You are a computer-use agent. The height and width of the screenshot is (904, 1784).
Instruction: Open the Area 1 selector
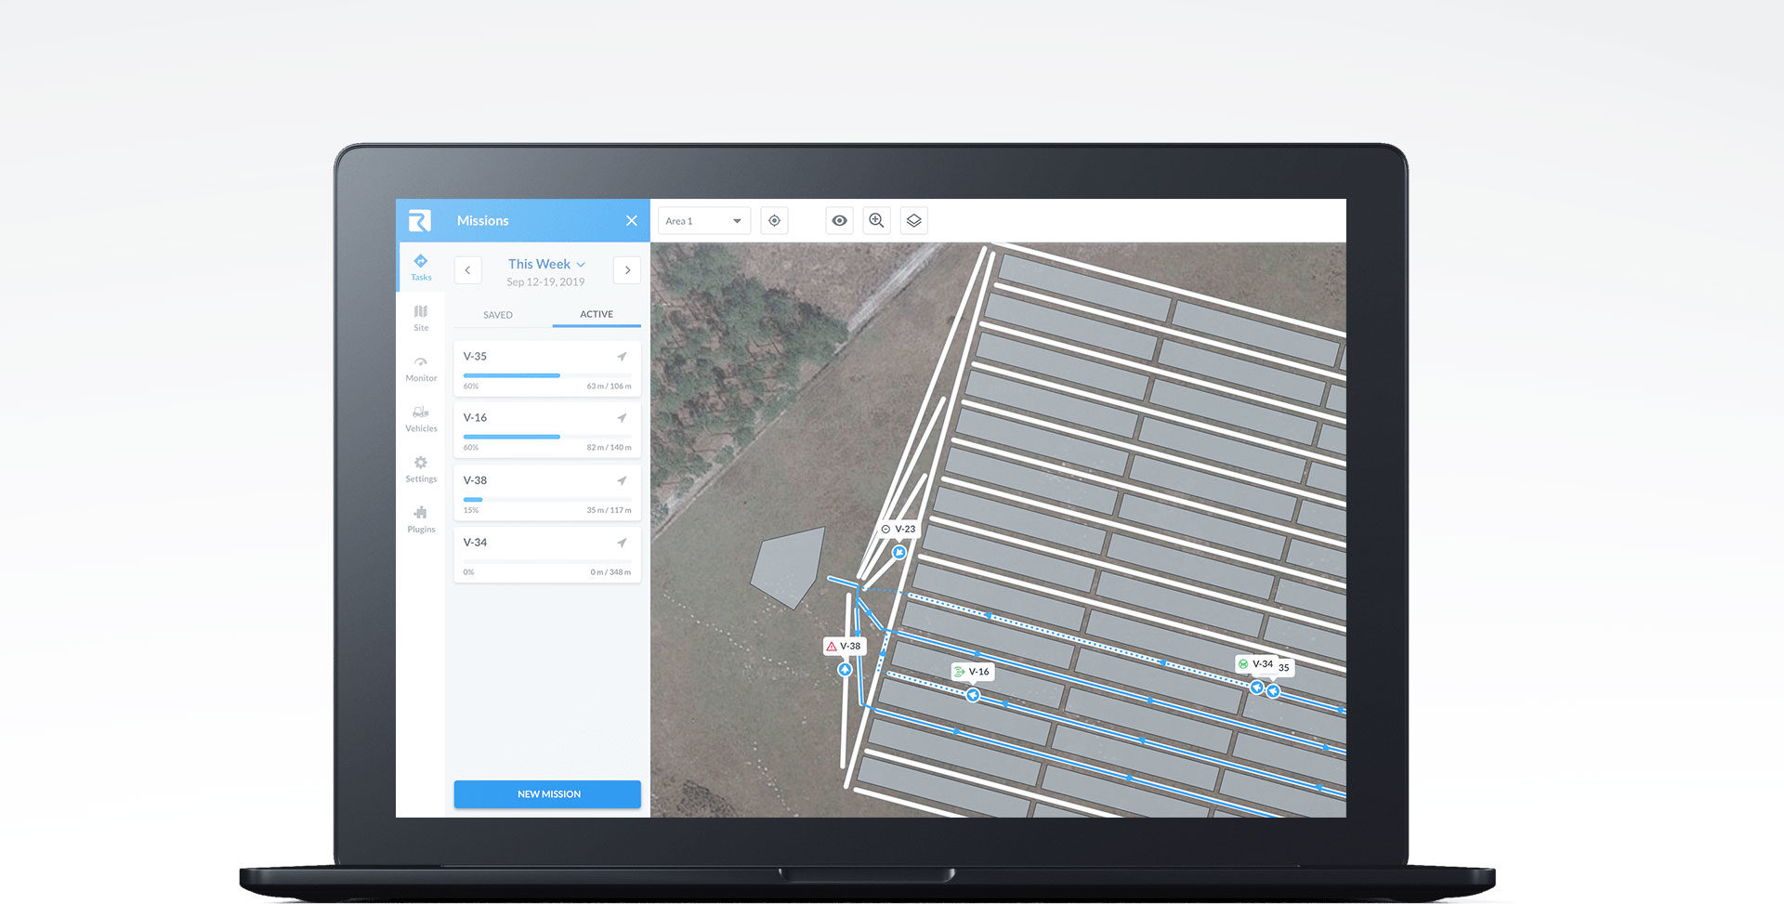[x=703, y=220]
